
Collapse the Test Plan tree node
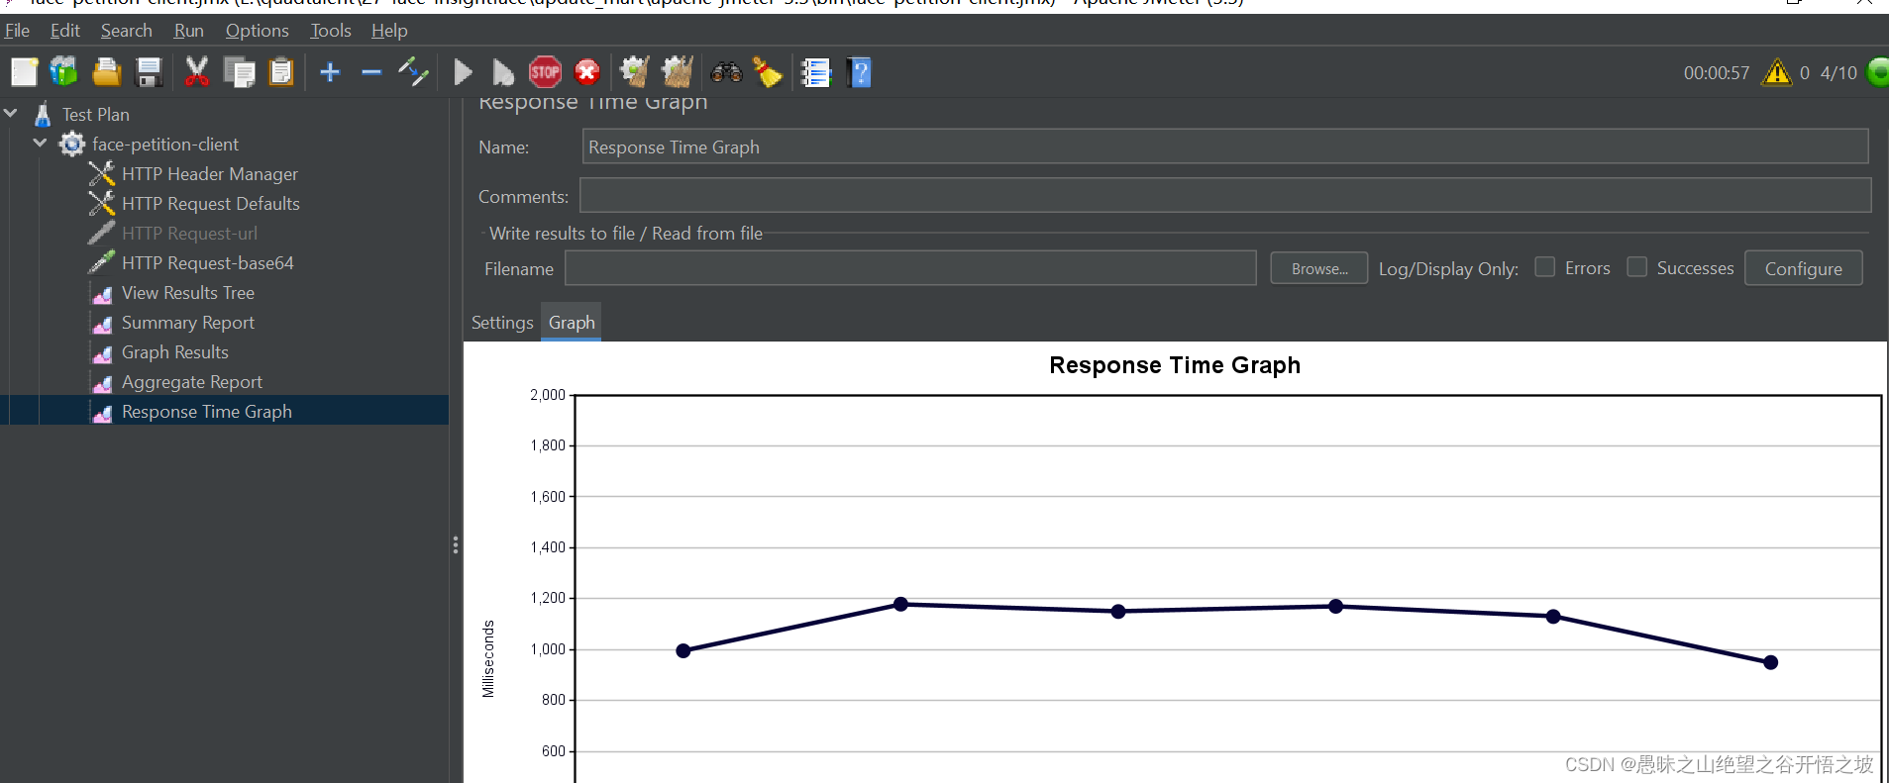(11, 114)
